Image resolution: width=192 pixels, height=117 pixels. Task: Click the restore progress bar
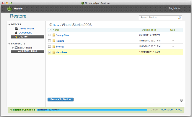(x=92, y=110)
